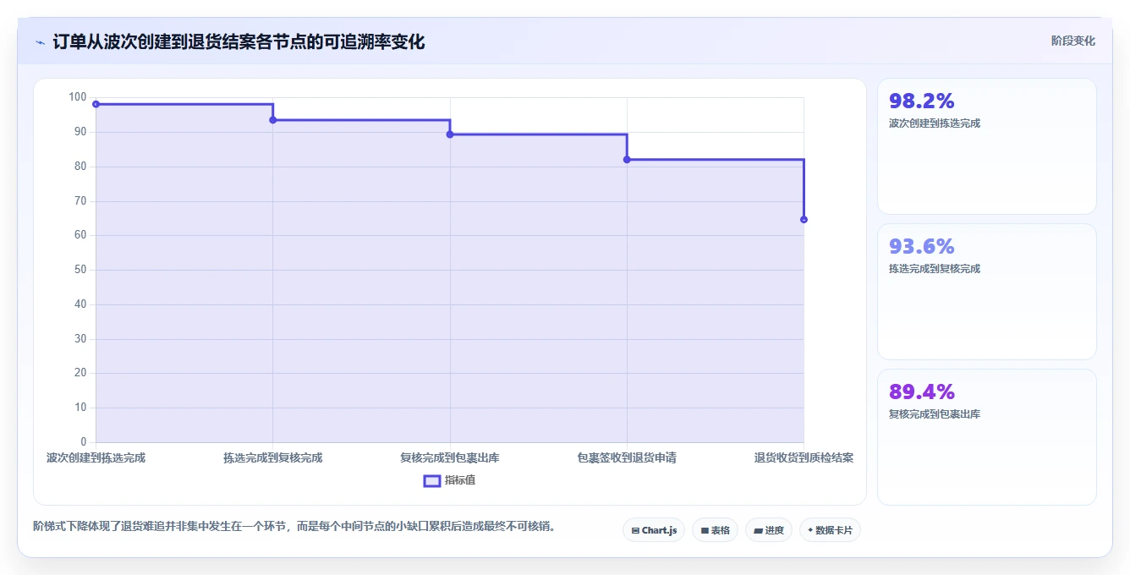Viewport: 1130px width, 575px height.
Task: Click the chart title 订单从波次创建到退货结案
Action: [239, 41]
